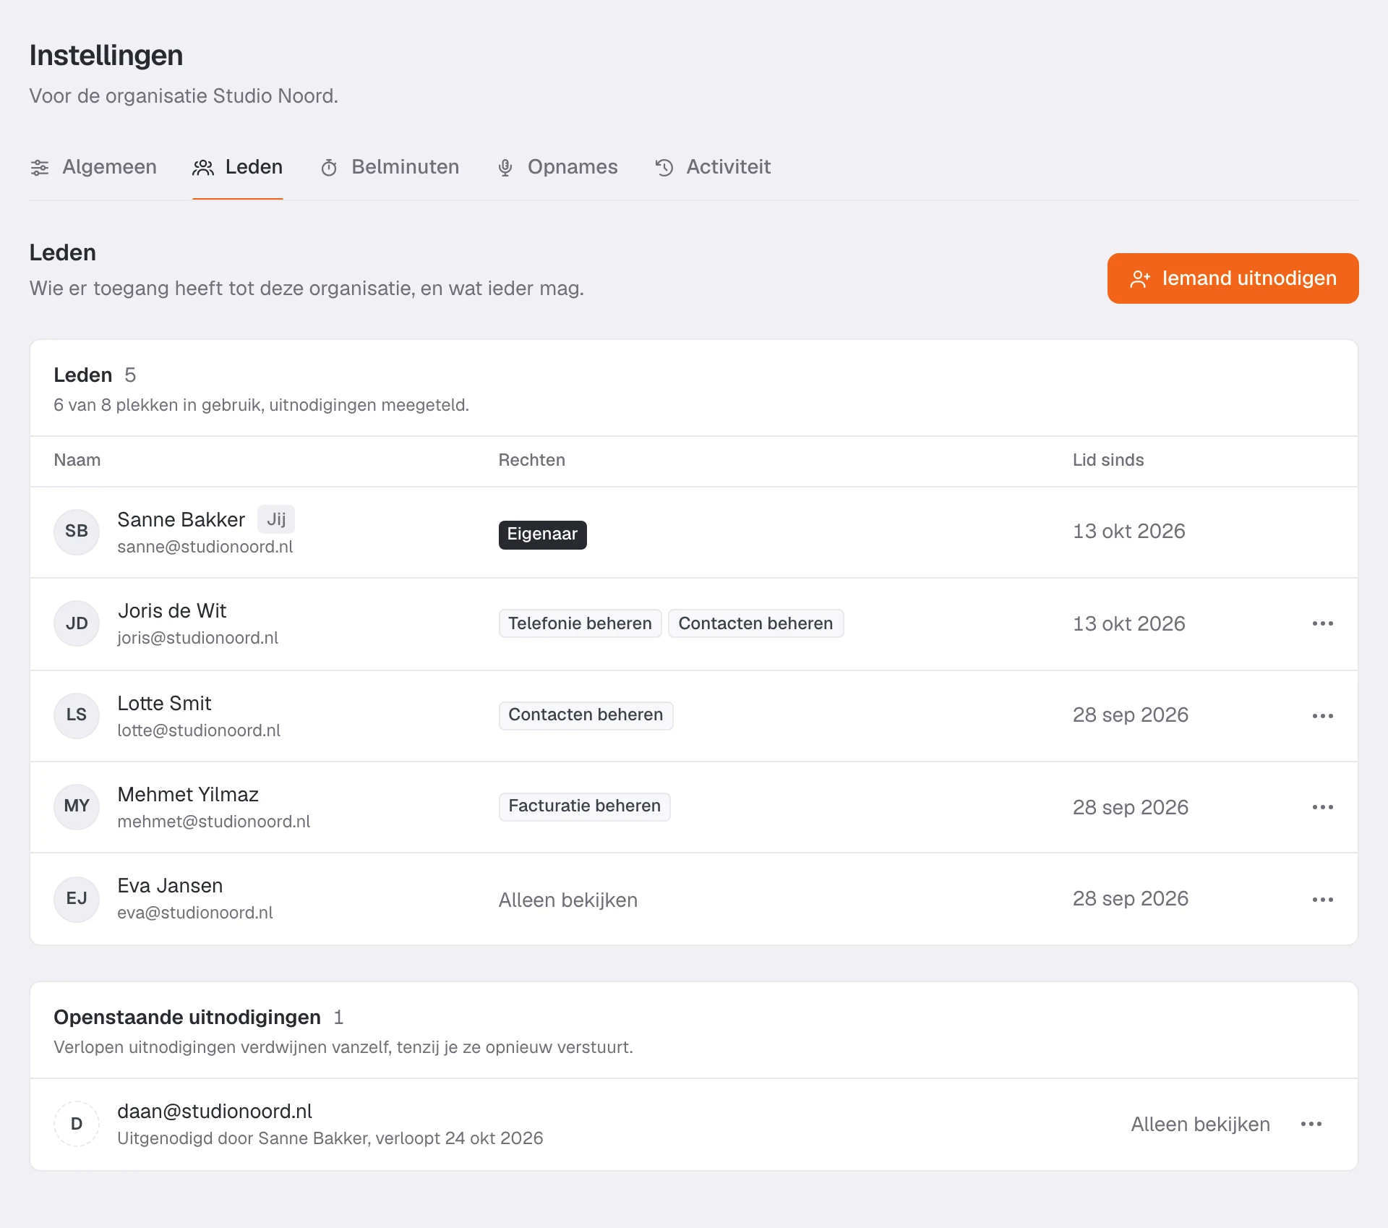Go to the Opnames tab

pyautogui.click(x=557, y=167)
